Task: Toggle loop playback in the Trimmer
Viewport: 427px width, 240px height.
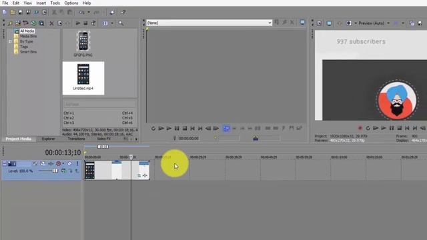Action: point(153,128)
